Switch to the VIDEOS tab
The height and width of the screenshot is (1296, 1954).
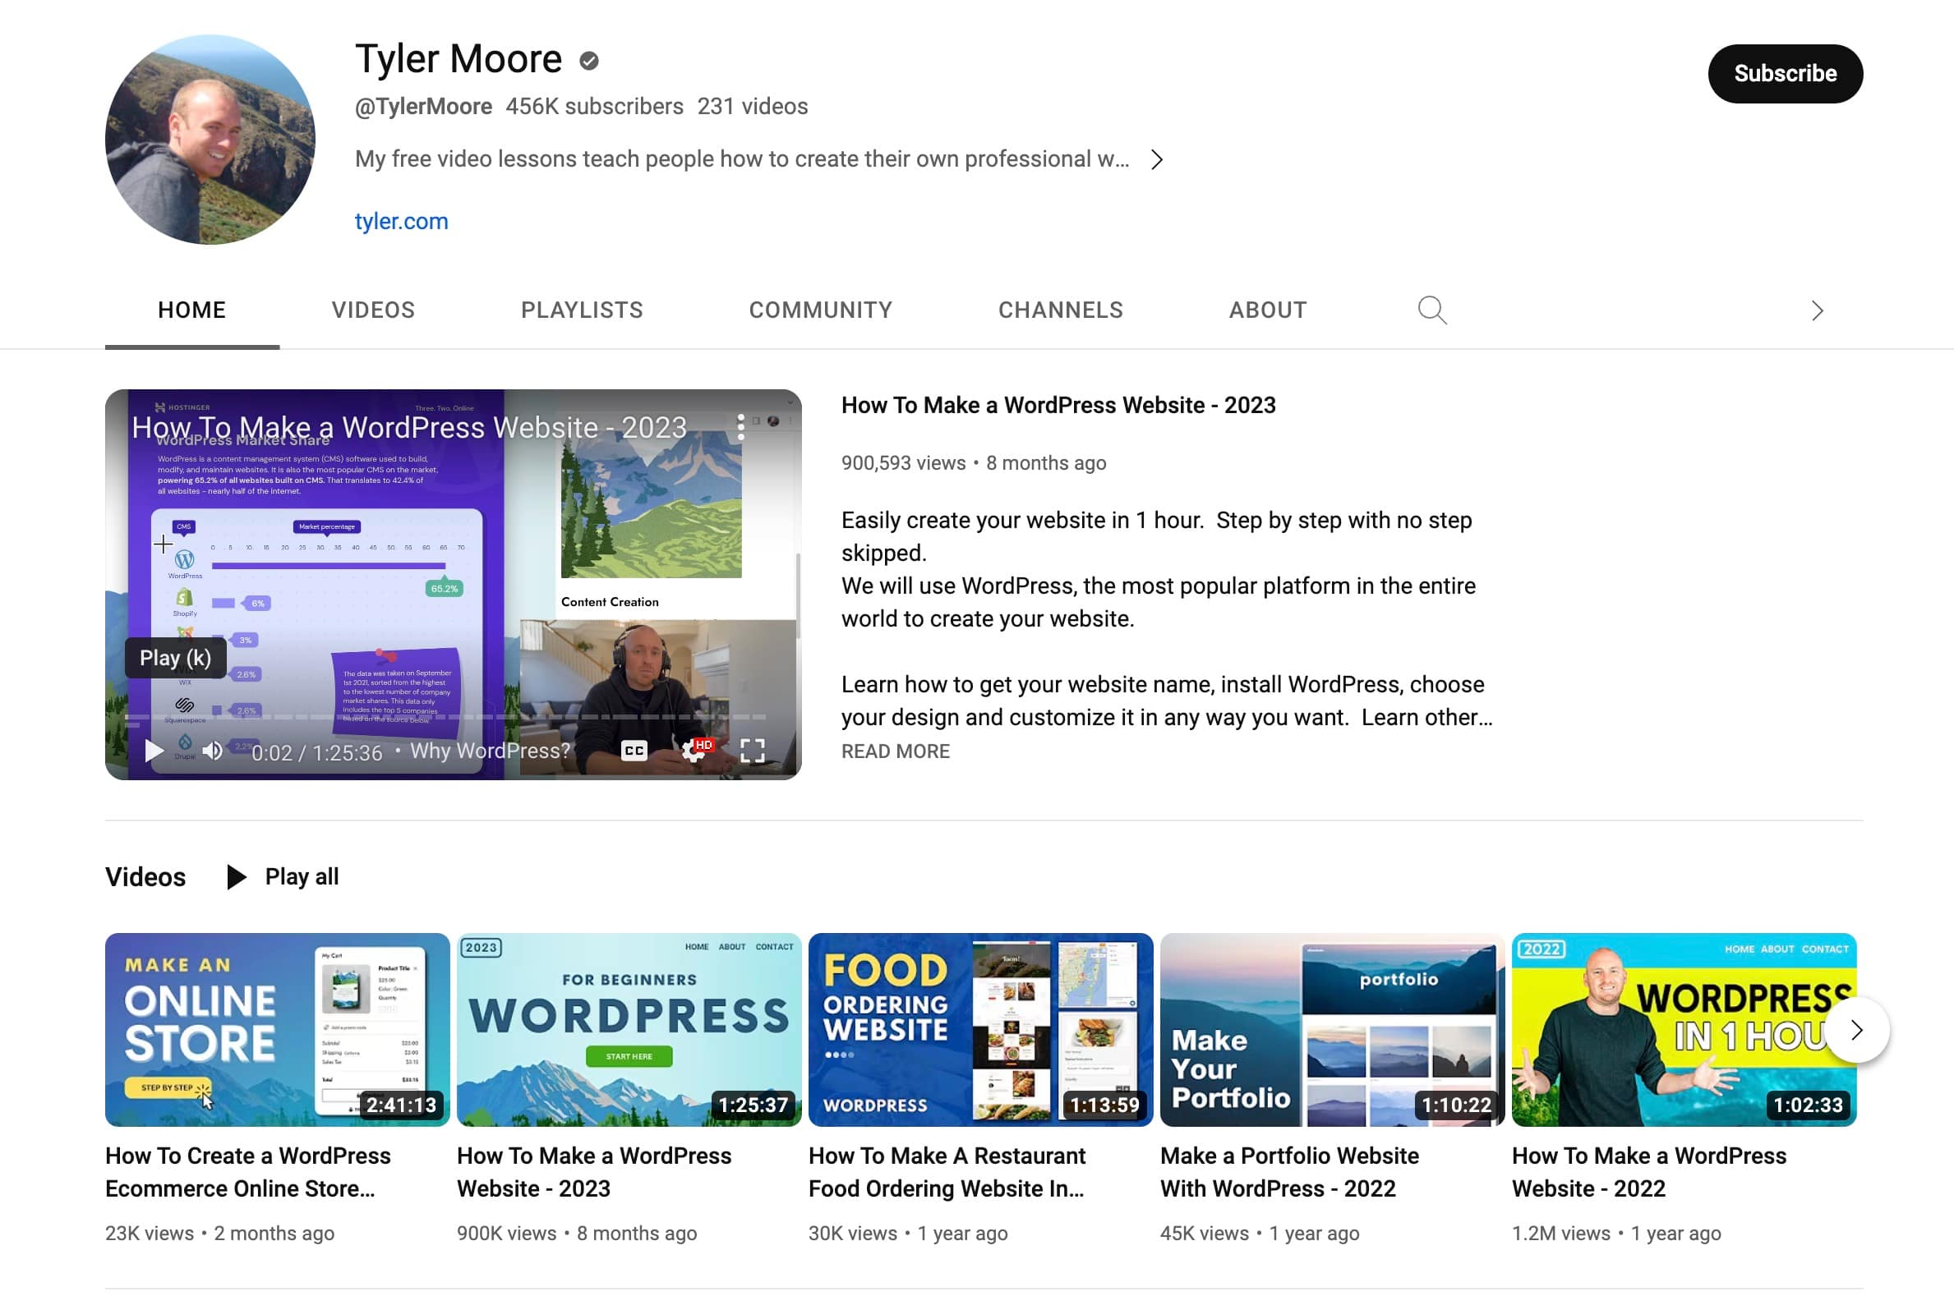(373, 310)
